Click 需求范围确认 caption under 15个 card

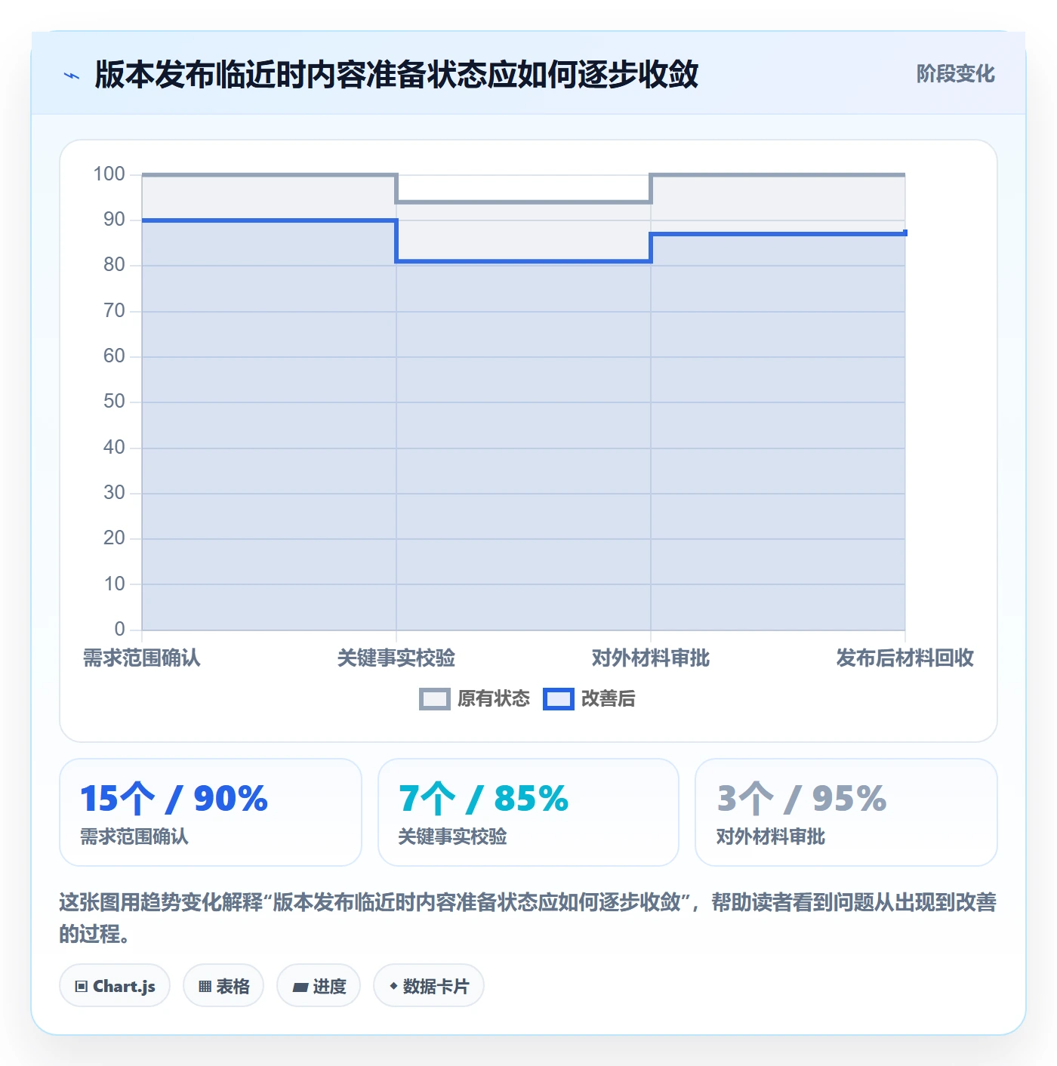[134, 837]
